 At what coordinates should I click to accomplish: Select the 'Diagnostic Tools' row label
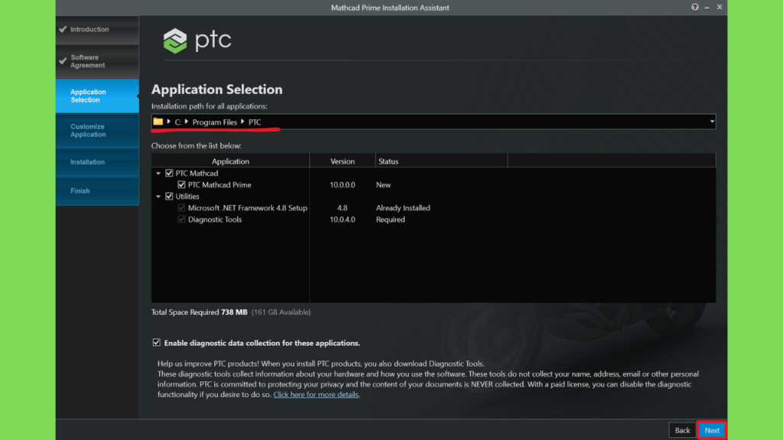[215, 219]
